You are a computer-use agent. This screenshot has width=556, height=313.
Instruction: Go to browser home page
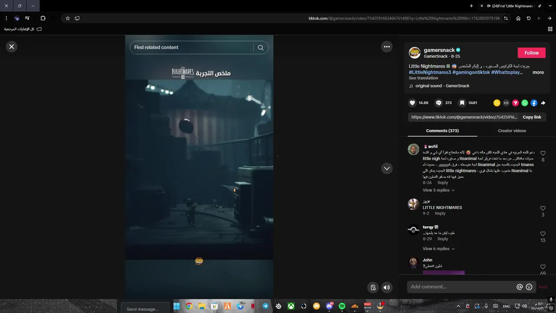518,18
